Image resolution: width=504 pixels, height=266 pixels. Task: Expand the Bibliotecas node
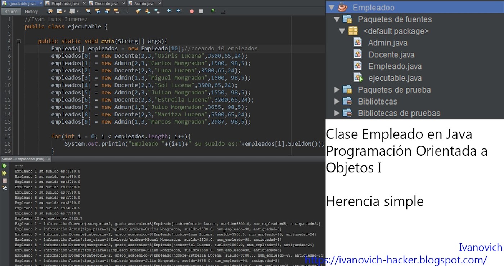[x=337, y=102]
